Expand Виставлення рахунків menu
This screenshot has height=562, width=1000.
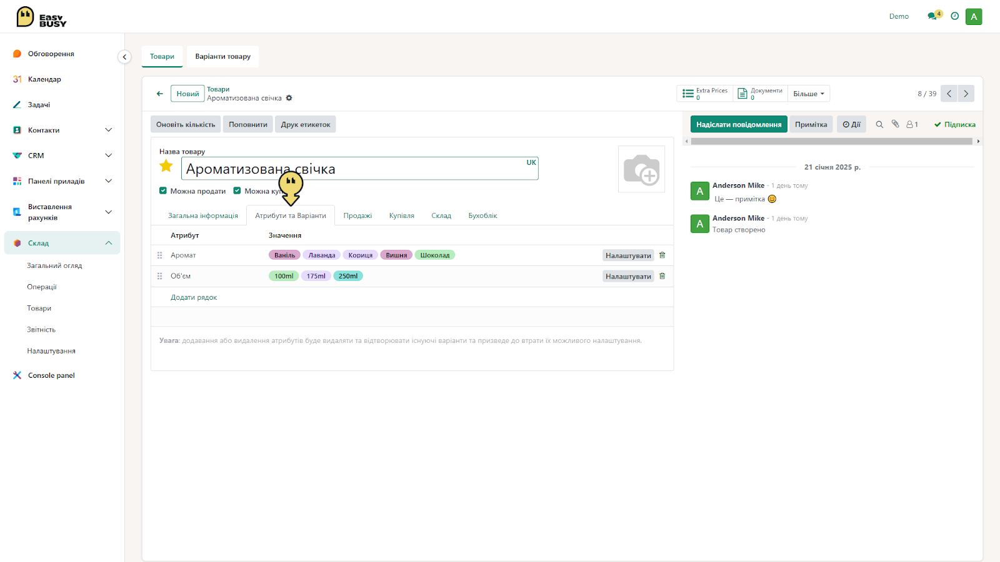pos(108,212)
